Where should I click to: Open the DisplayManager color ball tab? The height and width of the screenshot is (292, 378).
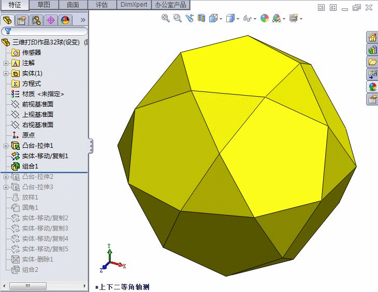pyautogui.click(x=65, y=20)
